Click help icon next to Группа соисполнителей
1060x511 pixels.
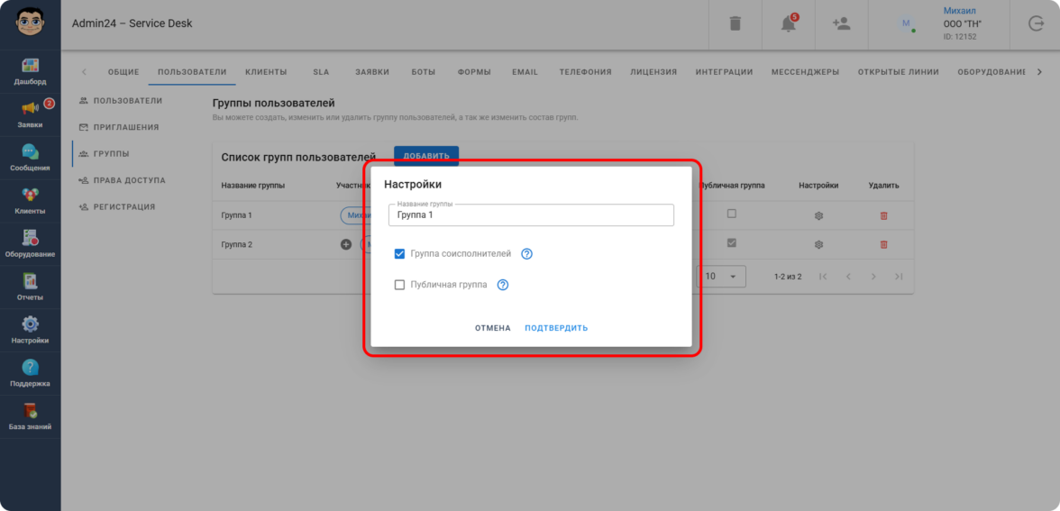[527, 254]
